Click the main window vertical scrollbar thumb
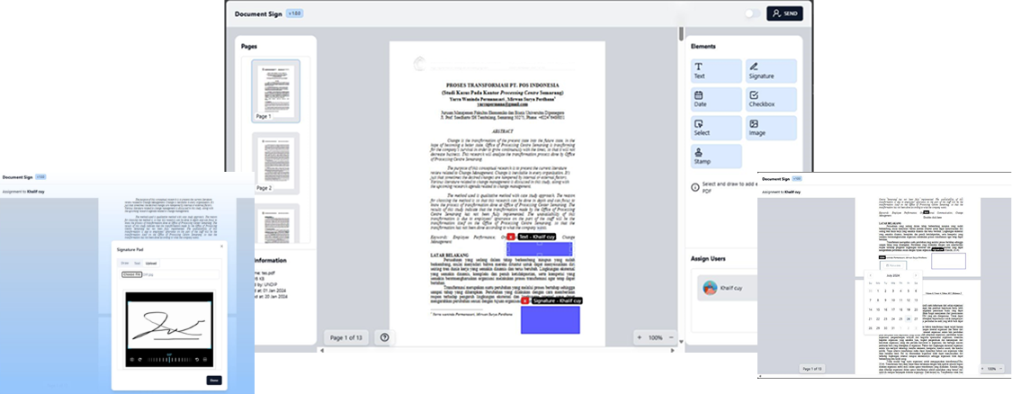 pos(680,33)
